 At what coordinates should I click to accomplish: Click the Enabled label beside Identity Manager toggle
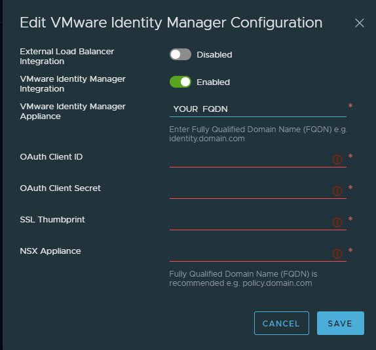213,82
